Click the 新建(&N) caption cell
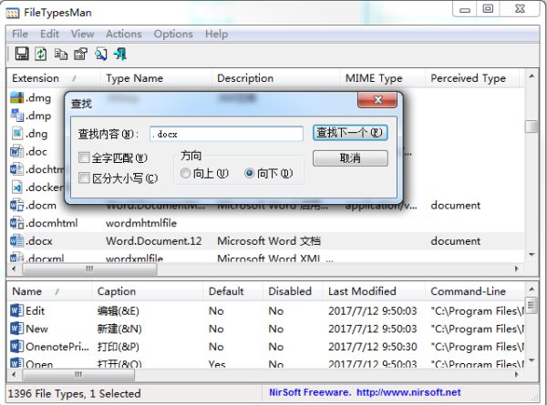This screenshot has width=547, height=405. tap(119, 329)
